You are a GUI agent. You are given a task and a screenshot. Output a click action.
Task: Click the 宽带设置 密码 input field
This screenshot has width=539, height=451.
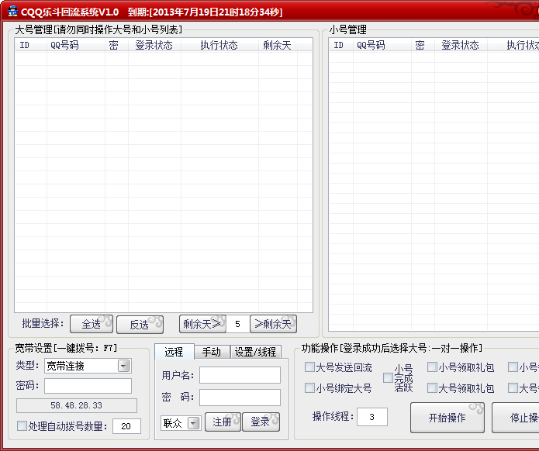click(88, 386)
